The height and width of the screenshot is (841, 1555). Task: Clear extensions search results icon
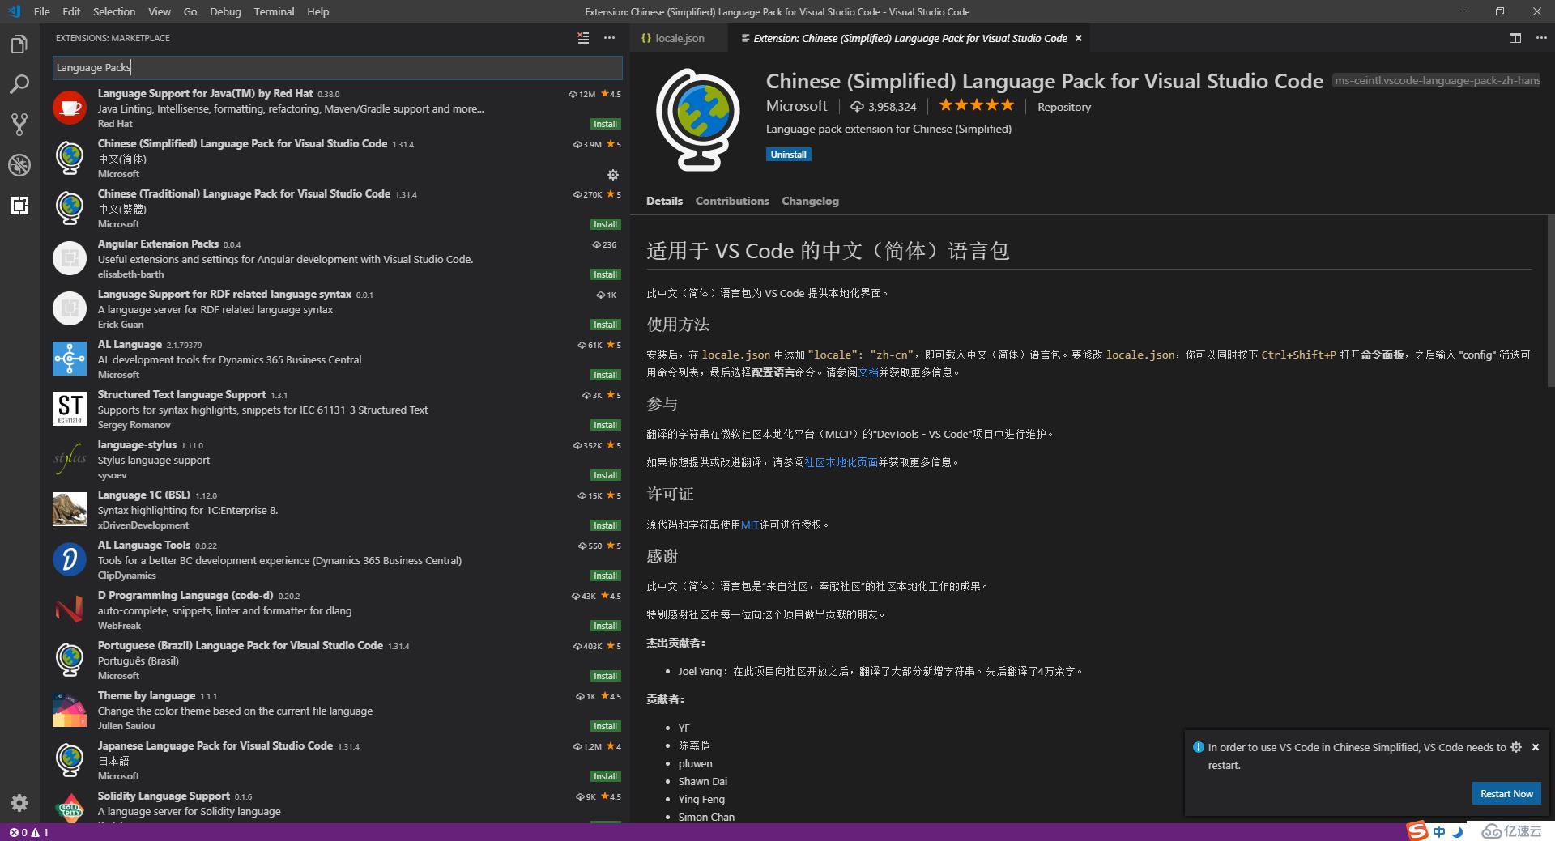pos(583,38)
